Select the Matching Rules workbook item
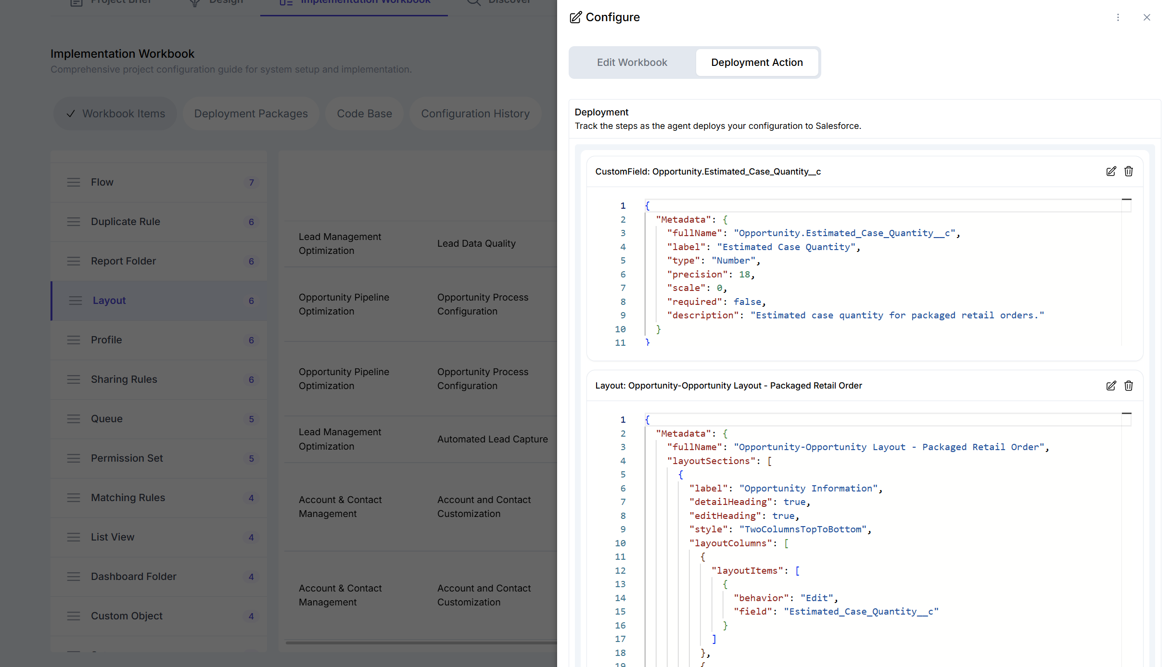Screen dimensions: 1171x667 [x=159, y=498]
